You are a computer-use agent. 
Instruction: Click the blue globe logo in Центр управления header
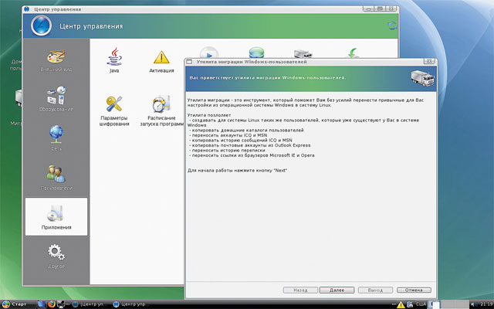(41, 25)
